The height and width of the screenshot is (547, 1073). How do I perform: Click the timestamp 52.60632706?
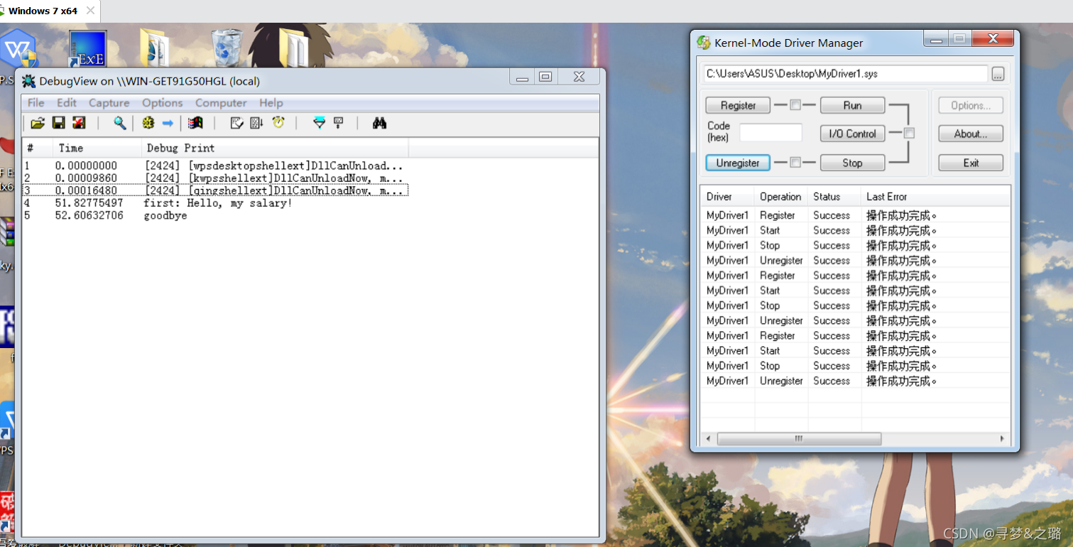(89, 215)
